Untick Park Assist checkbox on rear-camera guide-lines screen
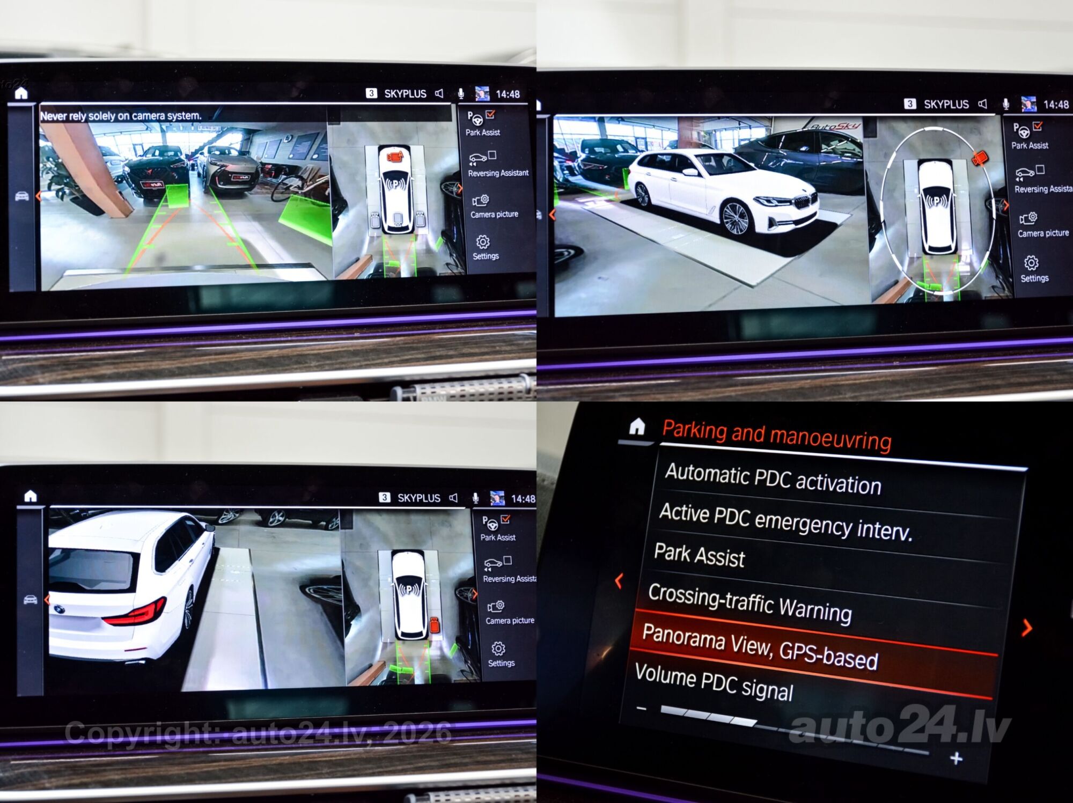The height and width of the screenshot is (803, 1073). tap(490, 114)
